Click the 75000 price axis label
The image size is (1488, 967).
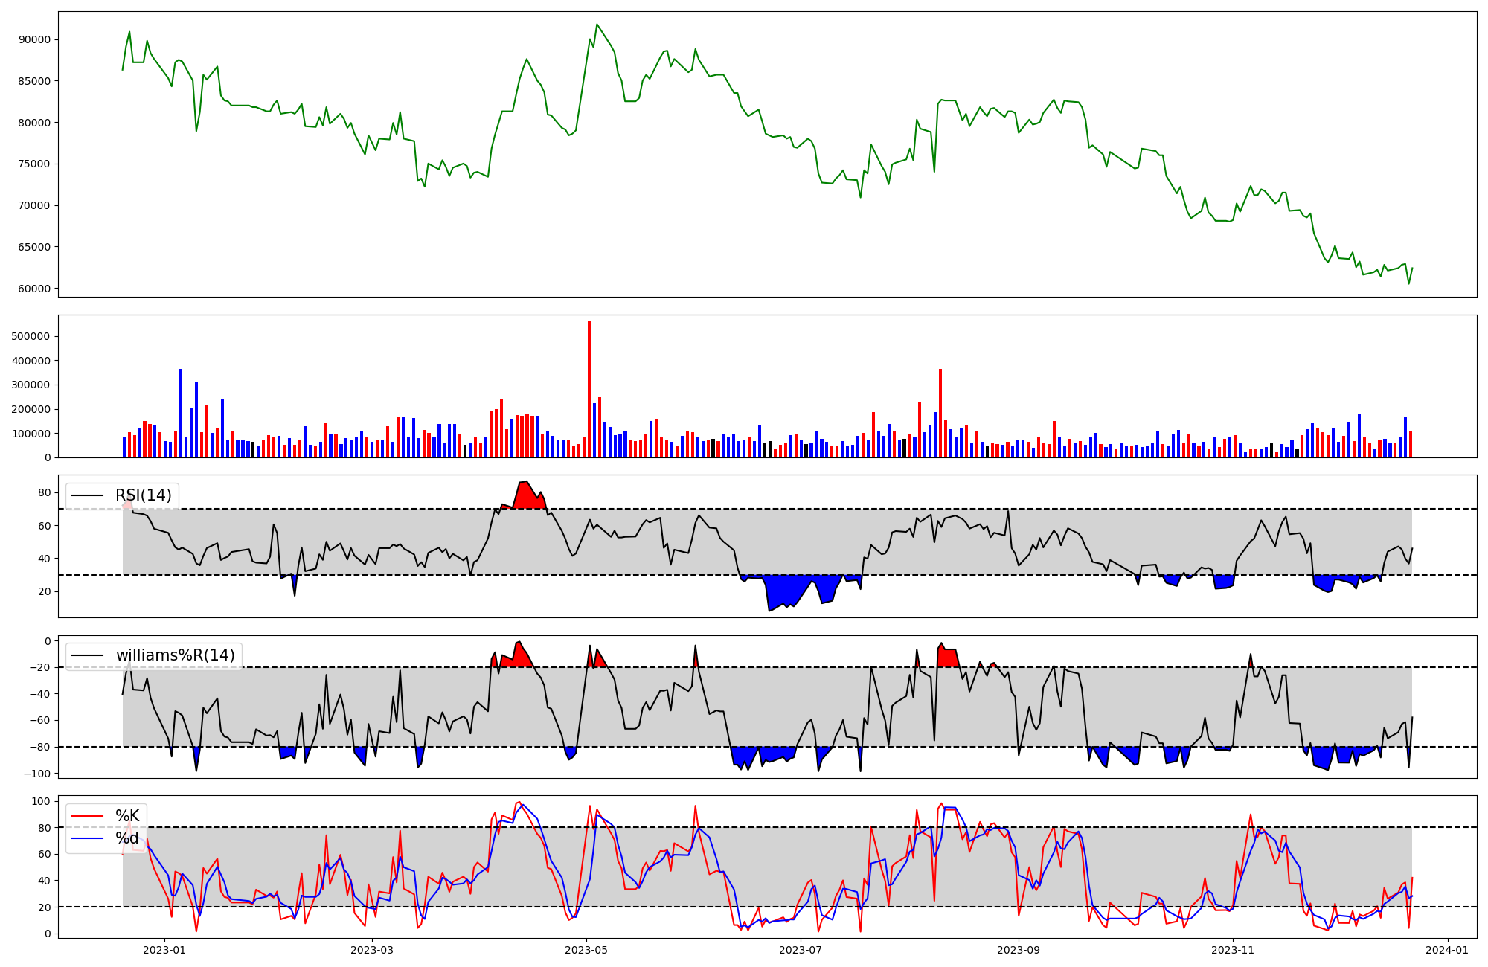click(34, 164)
